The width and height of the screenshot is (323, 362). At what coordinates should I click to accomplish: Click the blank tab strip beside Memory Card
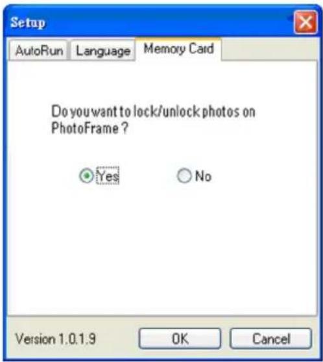pos(269,49)
